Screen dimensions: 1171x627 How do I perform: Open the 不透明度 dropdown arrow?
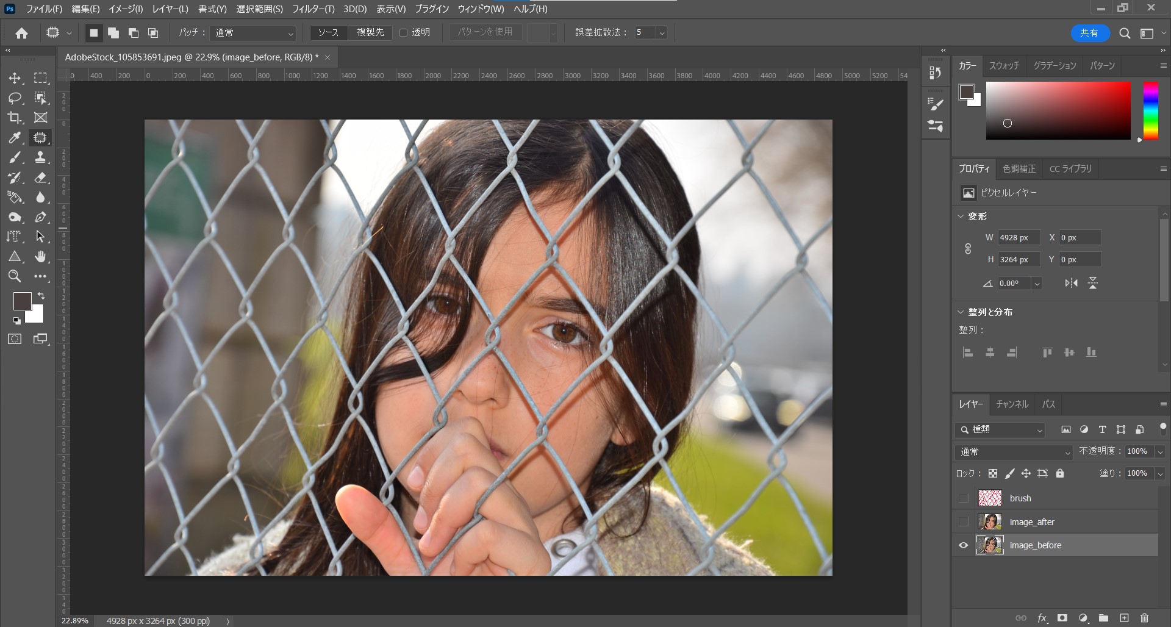[x=1160, y=451]
